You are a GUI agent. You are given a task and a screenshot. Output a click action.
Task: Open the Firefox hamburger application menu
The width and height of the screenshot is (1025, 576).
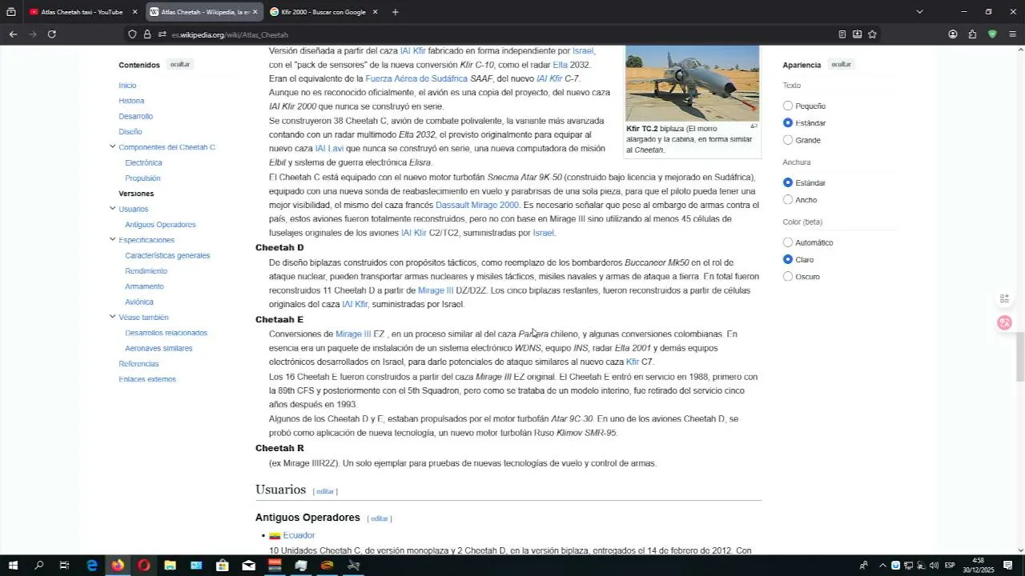tap(1012, 34)
